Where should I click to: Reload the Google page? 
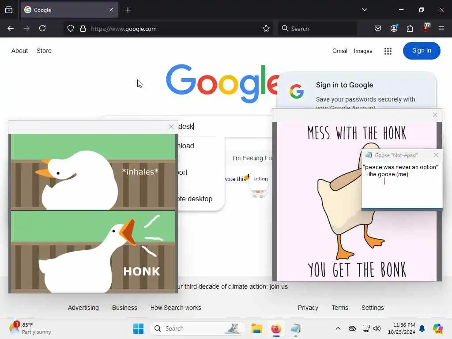(42, 29)
